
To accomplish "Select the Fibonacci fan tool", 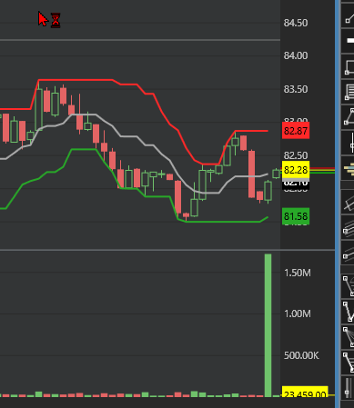I will 349,337.
